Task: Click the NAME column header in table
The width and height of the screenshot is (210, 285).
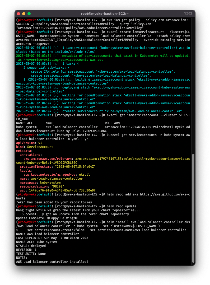Action: point(49,123)
